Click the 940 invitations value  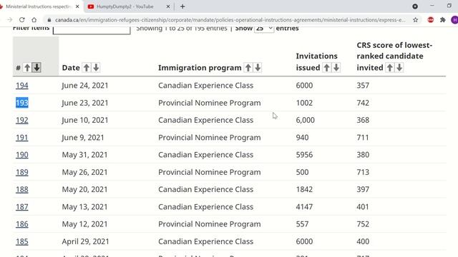click(302, 138)
